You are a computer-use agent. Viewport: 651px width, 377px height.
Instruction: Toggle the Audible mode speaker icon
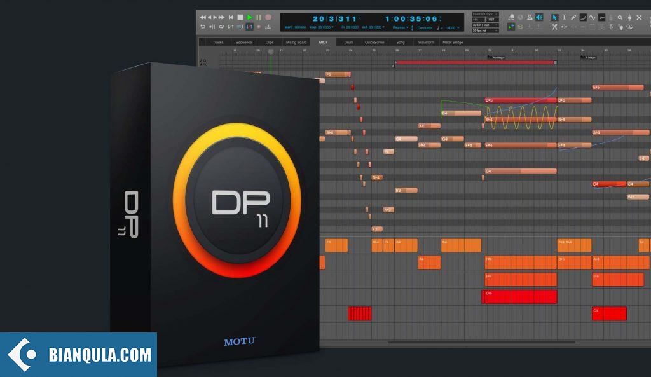coord(539,17)
